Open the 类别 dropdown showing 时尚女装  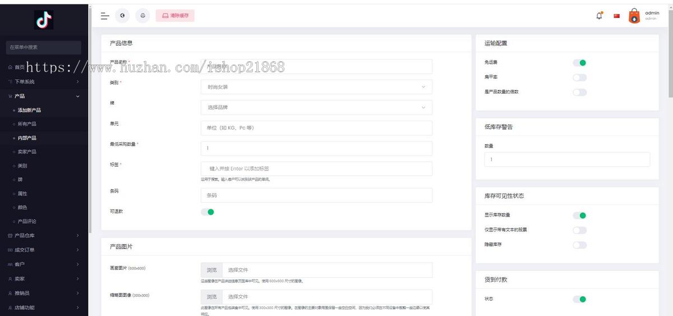[x=316, y=87]
